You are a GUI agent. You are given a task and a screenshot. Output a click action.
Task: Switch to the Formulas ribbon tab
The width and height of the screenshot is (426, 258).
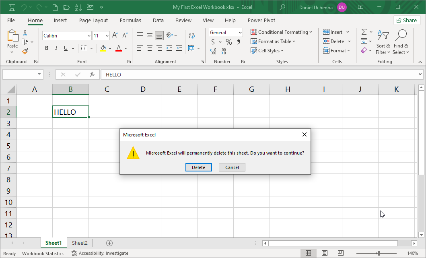point(130,20)
